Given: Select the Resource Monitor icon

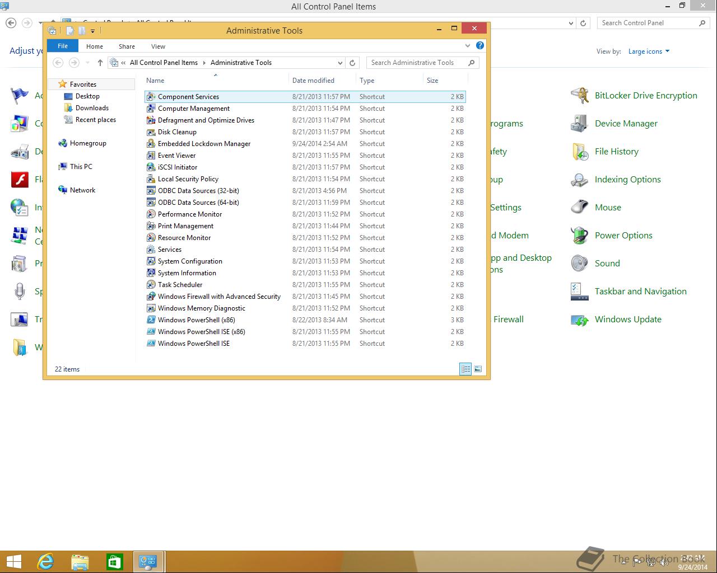Looking at the screenshot, I should coord(151,238).
